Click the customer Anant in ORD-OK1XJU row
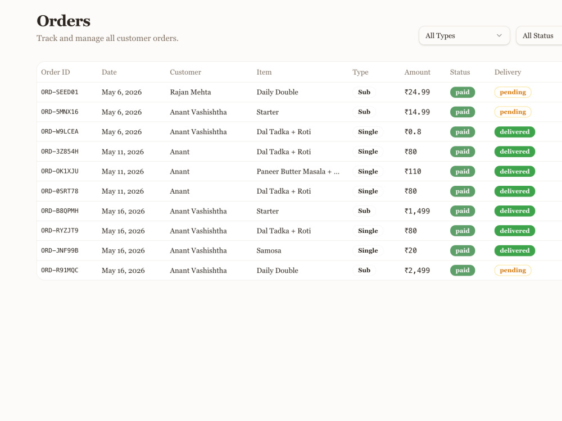This screenshot has width=562, height=421. click(180, 171)
